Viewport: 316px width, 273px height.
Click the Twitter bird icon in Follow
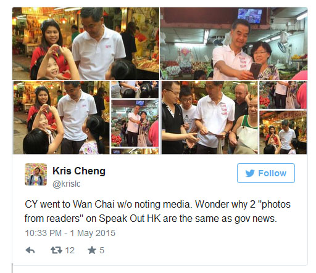[x=250, y=173]
